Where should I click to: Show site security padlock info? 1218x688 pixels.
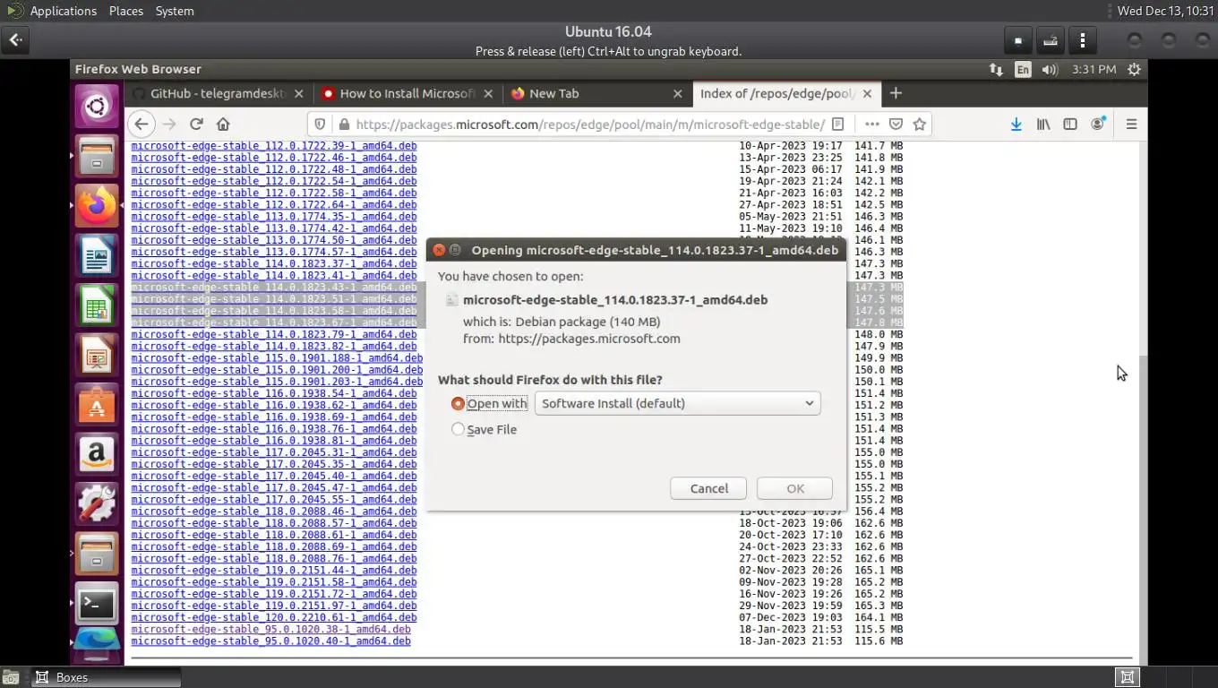[343, 125]
